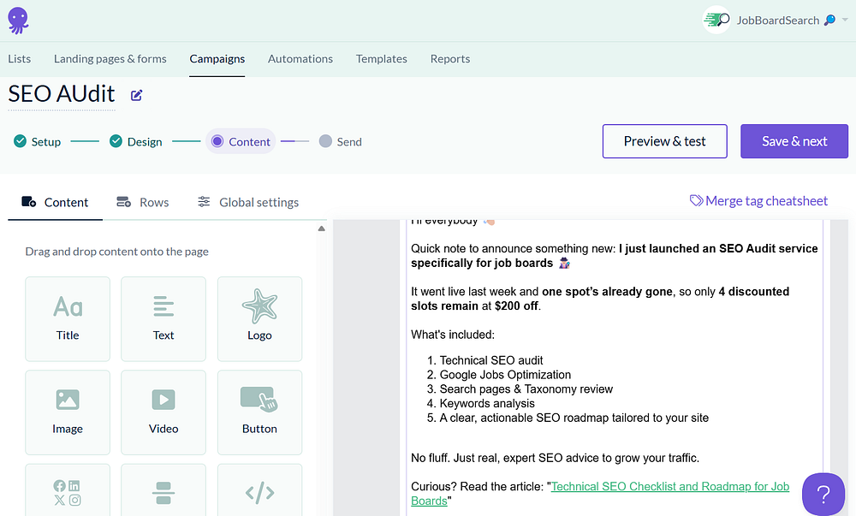Image resolution: width=856 pixels, height=516 pixels.
Task: Switch to the Rows tab
Action: pyautogui.click(x=142, y=202)
